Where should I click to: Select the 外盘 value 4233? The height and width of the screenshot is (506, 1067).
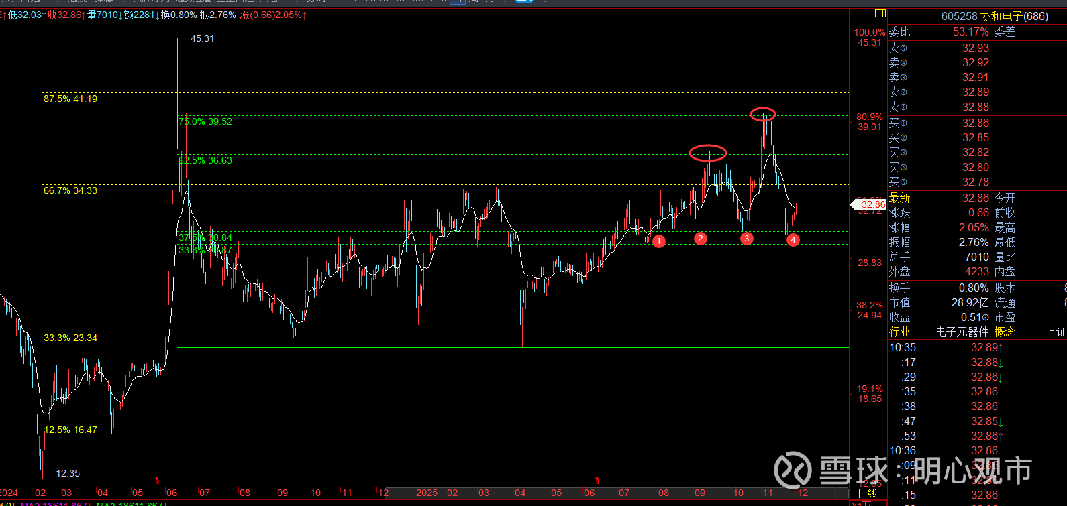click(x=977, y=272)
